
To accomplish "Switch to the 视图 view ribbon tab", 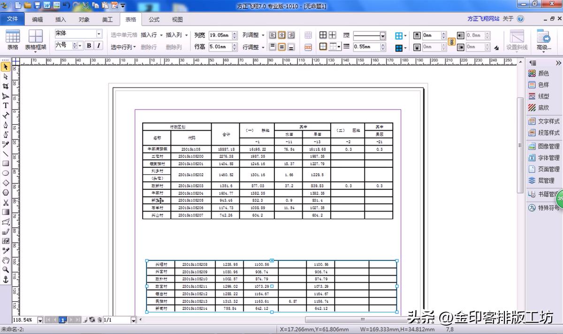I will [x=177, y=19].
